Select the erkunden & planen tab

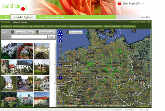point(23,17)
